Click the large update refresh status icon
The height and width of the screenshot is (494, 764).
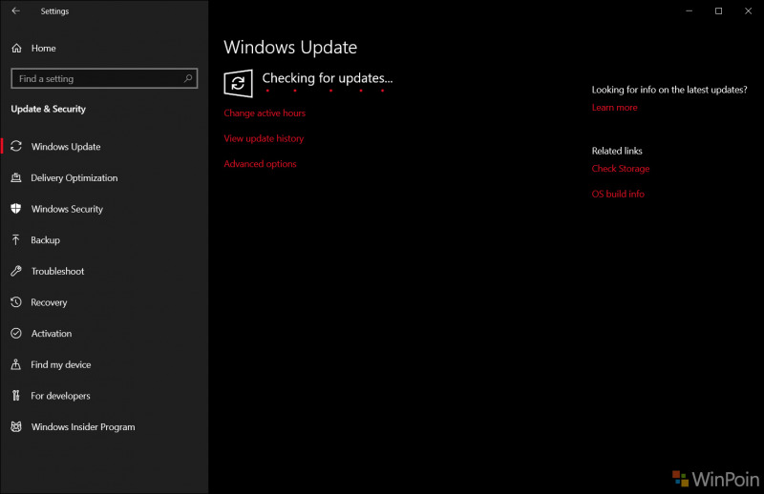pyautogui.click(x=238, y=83)
